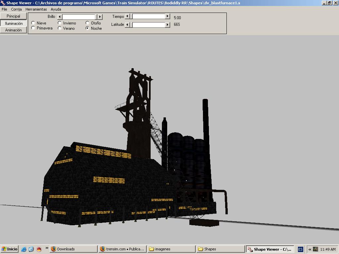This screenshot has height=254, width=339.
Task: Open the Ayuda menu
Action: [56, 9]
